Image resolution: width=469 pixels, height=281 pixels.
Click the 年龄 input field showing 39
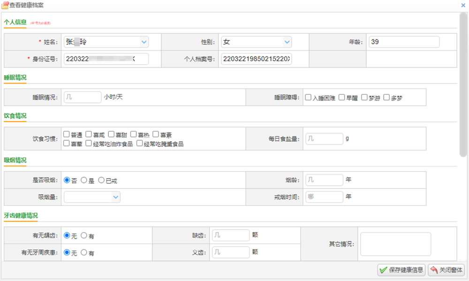404,42
